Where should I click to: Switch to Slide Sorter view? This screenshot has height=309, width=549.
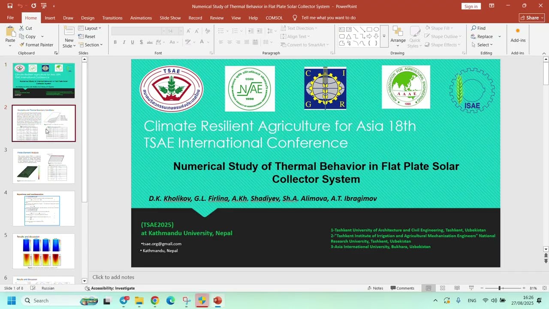443,288
